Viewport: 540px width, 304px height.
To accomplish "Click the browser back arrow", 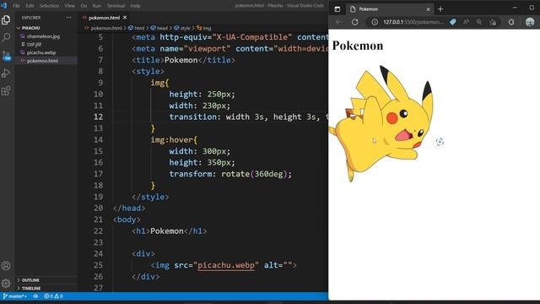I will coord(338,22).
